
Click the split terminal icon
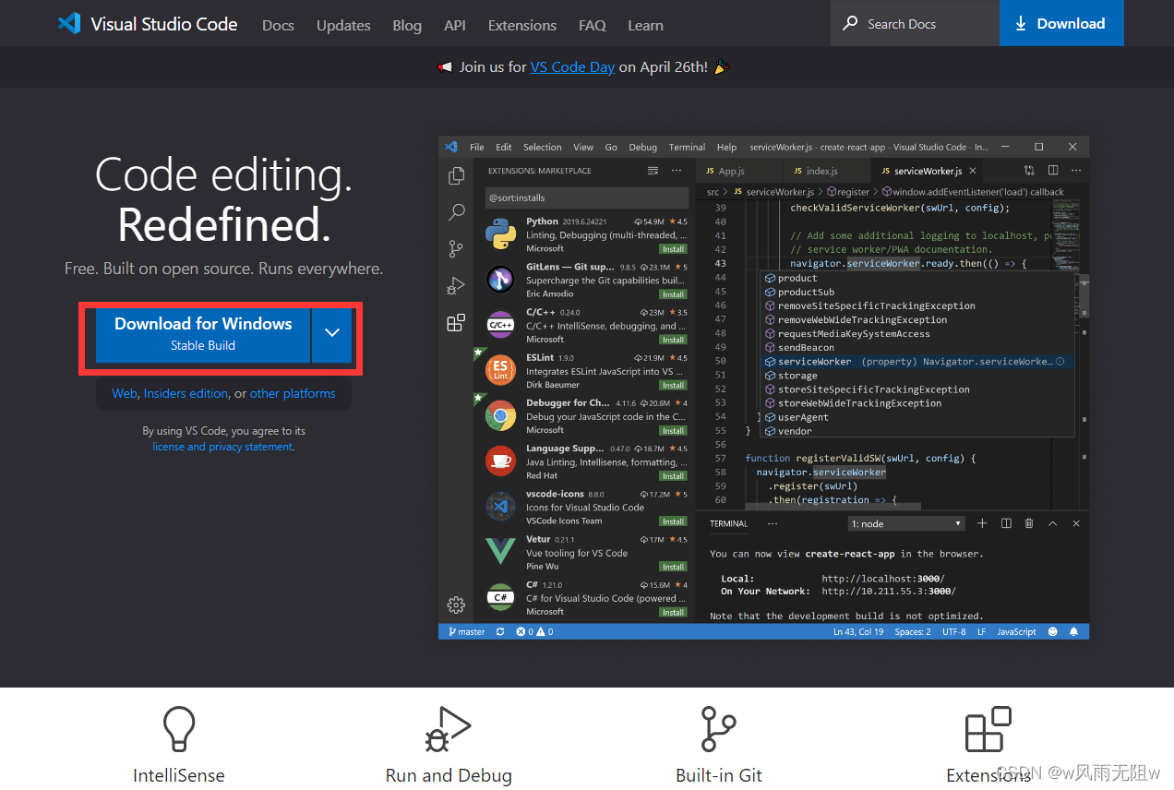1006,523
